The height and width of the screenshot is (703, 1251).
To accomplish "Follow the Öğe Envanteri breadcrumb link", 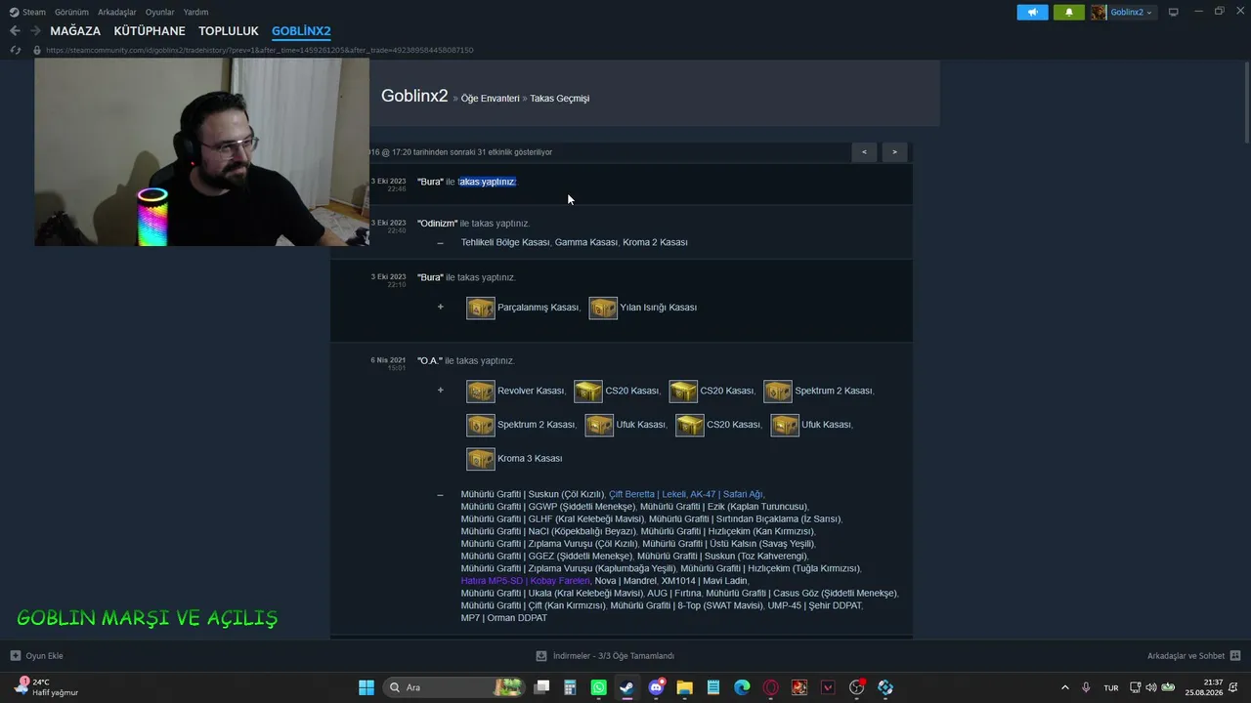I will point(491,99).
